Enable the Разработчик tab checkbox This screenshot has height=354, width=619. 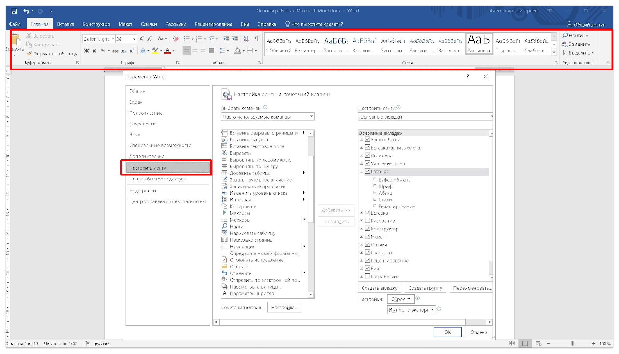point(368,277)
